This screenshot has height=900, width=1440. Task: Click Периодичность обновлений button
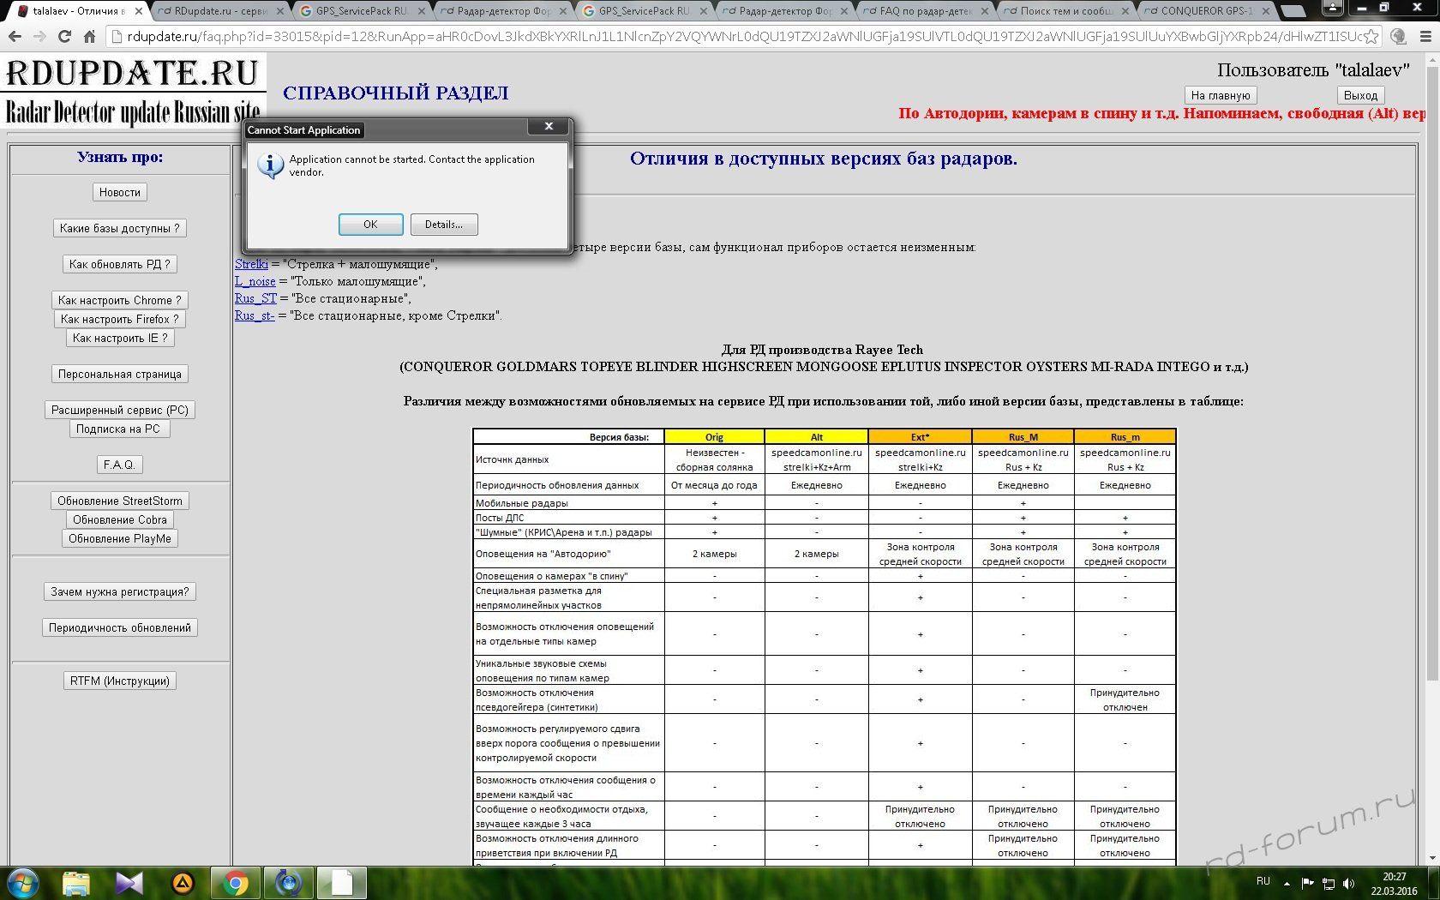(x=120, y=627)
